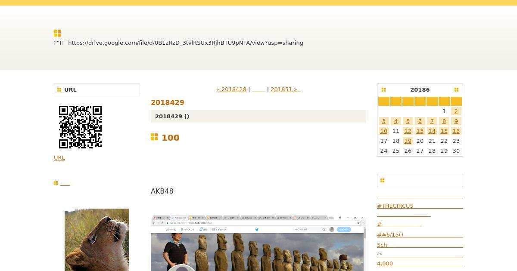Viewport: 517px width, 271px height.
Task: Click the AKB48 text in article
Action: pyautogui.click(x=162, y=191)
